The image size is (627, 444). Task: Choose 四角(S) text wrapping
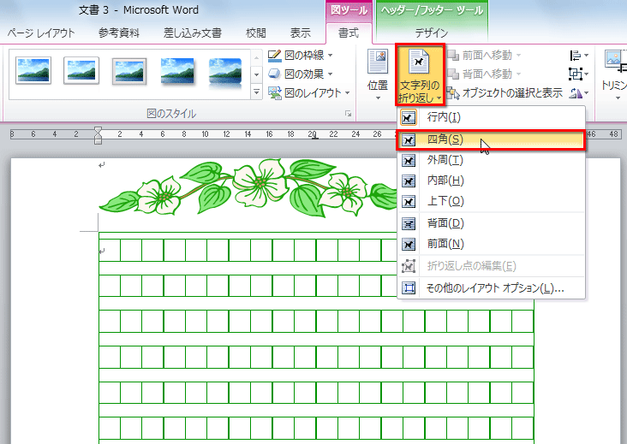point(491,139)
